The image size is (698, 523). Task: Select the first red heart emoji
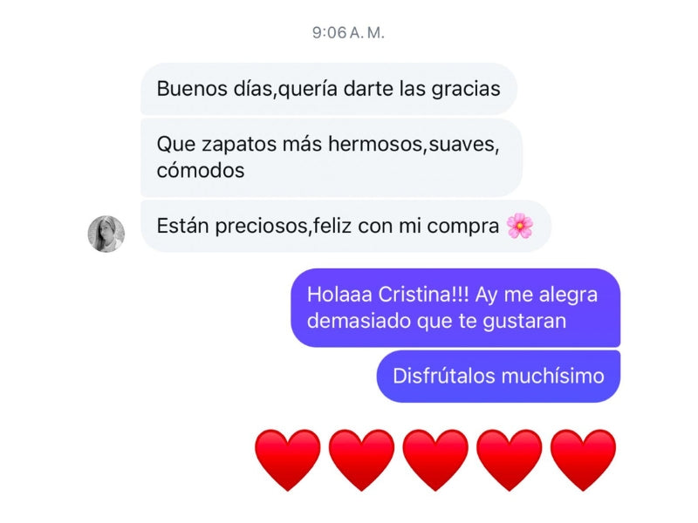coord(288,460)
